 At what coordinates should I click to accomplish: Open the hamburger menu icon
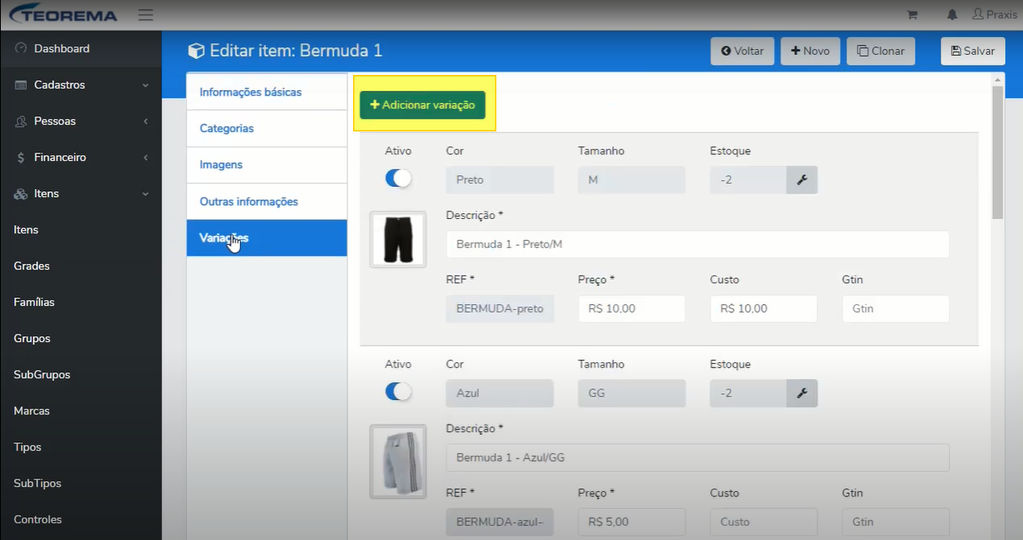pos(146,15)
